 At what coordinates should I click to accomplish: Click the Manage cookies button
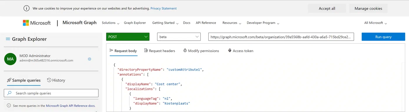tap(368, 8)
